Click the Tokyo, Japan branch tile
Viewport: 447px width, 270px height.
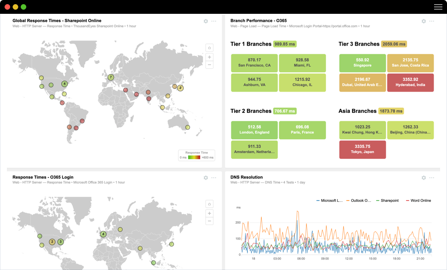click(362, 149)
